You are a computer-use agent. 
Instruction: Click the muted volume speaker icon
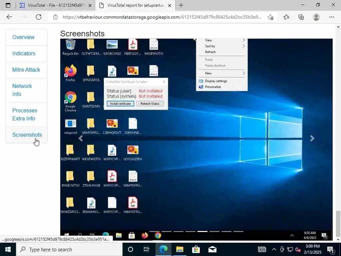pyautogui.click(x=298, y=249)
